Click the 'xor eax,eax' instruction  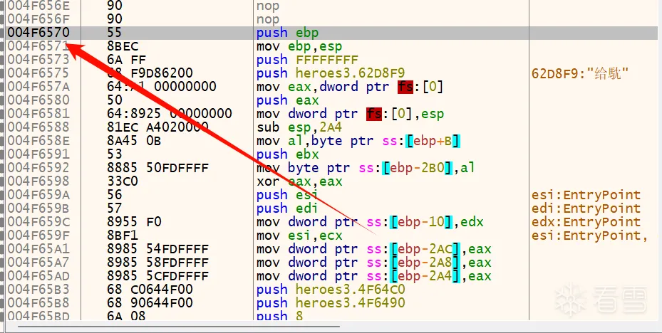299,181
